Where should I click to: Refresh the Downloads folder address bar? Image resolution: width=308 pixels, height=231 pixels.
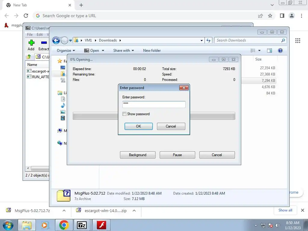point(208,40)
